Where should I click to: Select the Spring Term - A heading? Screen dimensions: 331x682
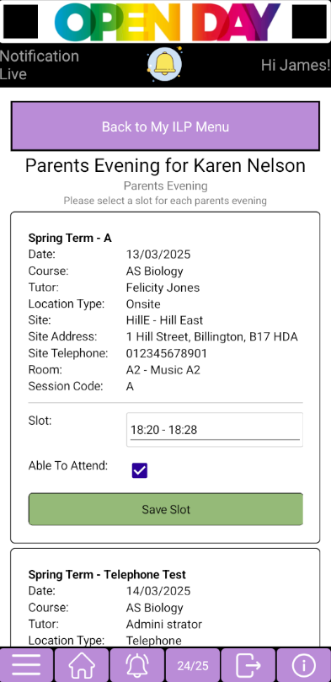pos(70,238)
